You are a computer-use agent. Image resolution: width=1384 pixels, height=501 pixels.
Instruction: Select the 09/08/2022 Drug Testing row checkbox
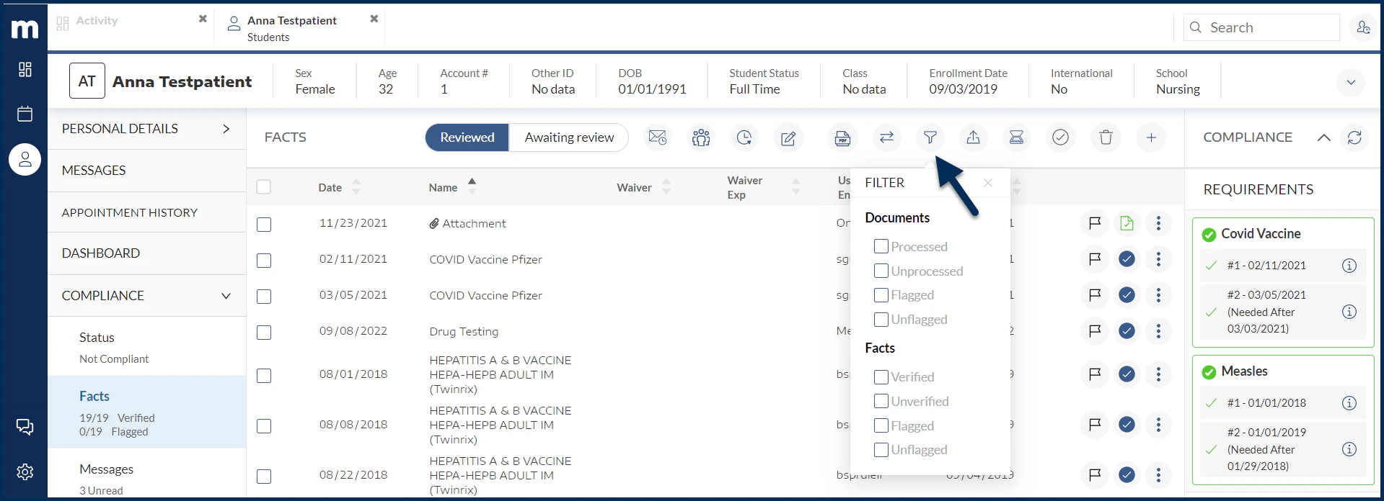click(264, 333)
